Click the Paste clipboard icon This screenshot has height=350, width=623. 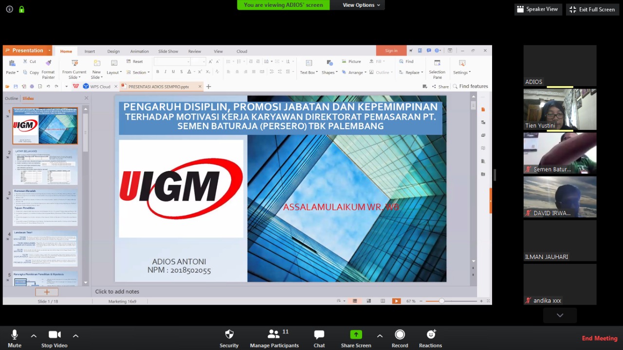[x=12, y=63]
